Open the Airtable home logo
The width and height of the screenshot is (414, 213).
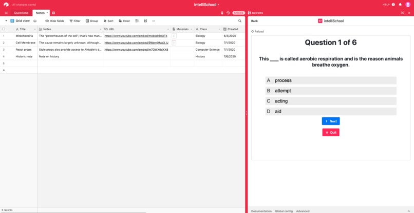pyautogui.click(x=6, y=5)
